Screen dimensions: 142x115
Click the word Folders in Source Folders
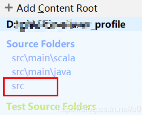coord(58,44)
